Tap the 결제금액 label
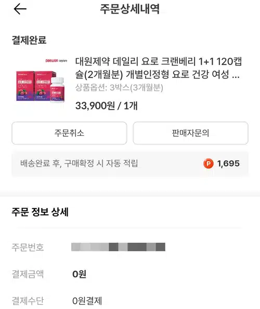 click(28, 274)
